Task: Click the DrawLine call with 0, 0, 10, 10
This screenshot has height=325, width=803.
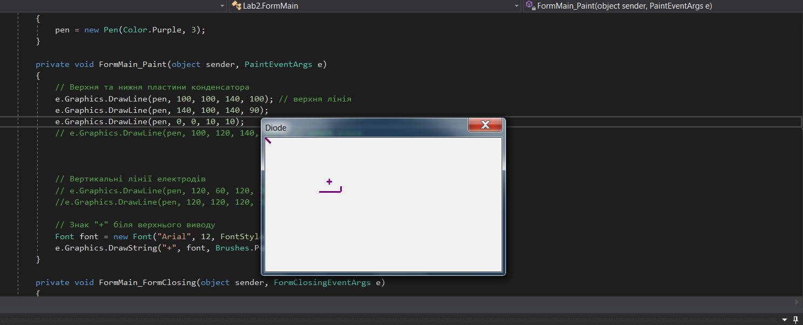Action: 150,121
